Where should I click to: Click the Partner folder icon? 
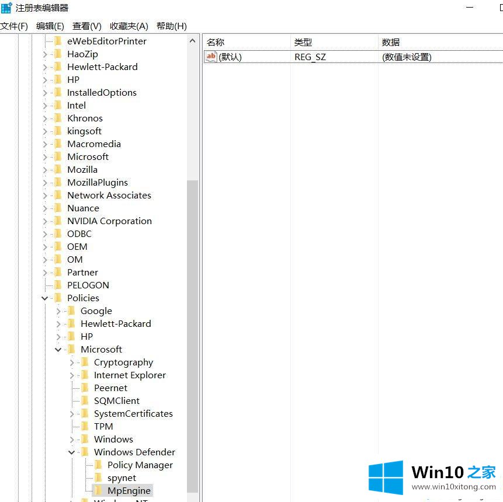[58, 272]
